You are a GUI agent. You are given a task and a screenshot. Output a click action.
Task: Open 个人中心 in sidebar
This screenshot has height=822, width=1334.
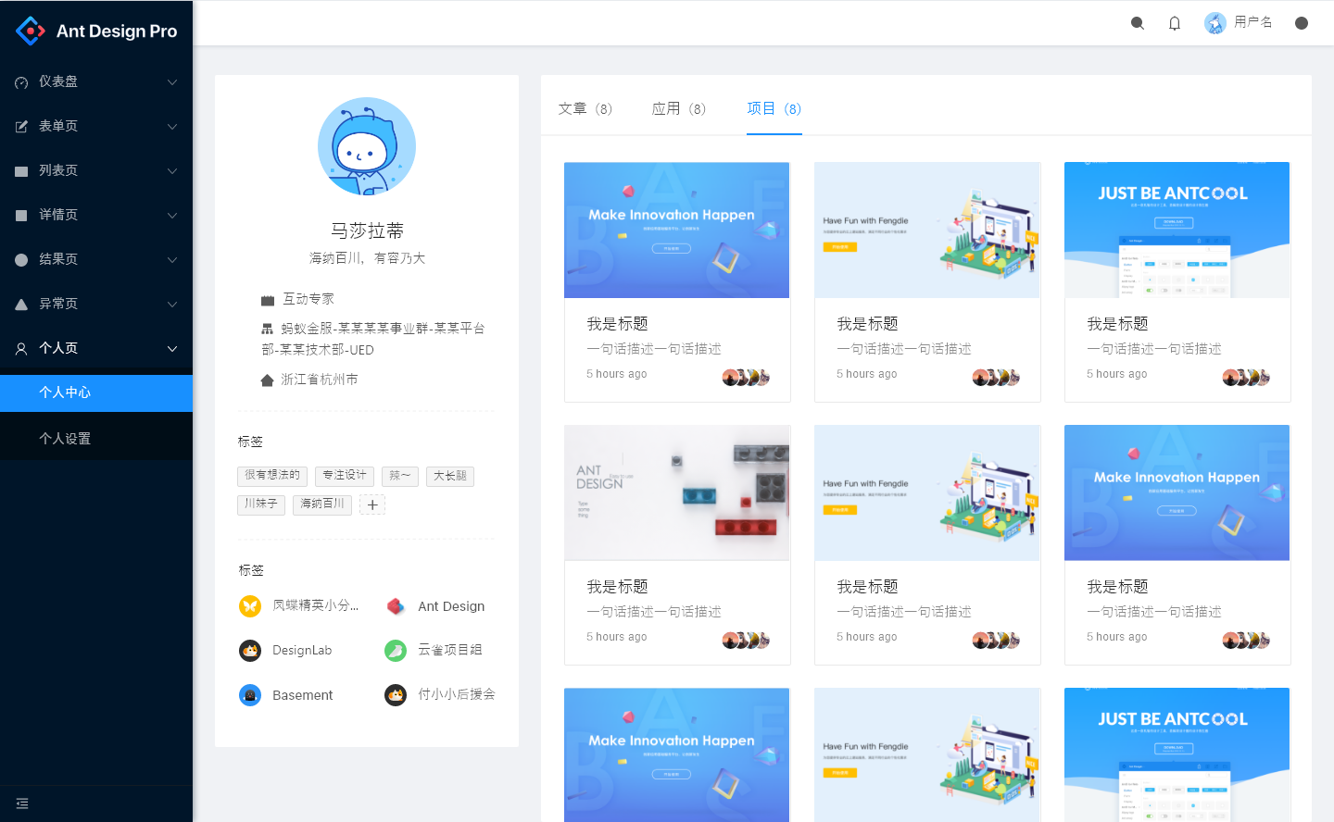[x=96, y=393]
